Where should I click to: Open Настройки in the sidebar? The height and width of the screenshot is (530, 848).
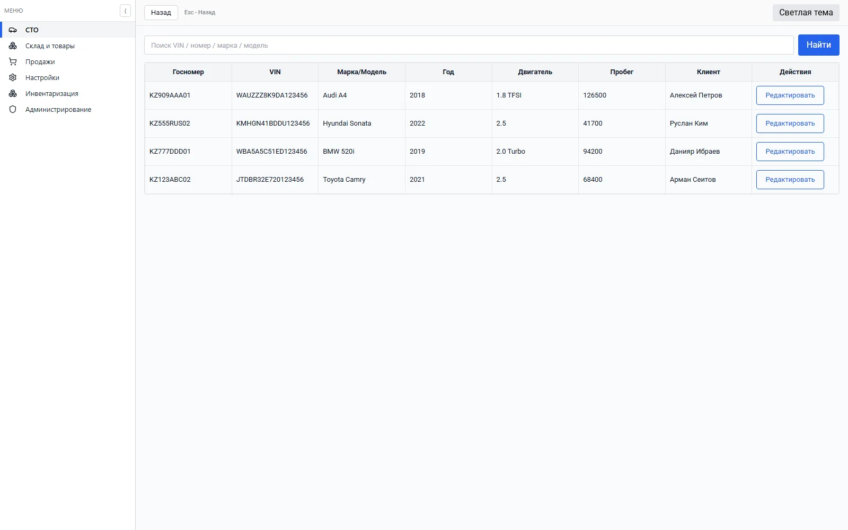68,78
